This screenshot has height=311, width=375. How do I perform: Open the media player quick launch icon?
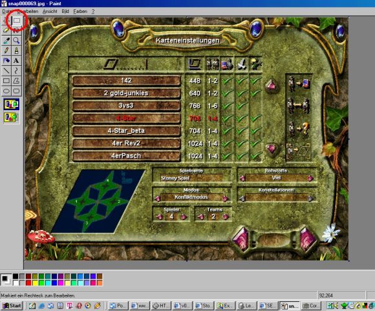tap(88, 306)
